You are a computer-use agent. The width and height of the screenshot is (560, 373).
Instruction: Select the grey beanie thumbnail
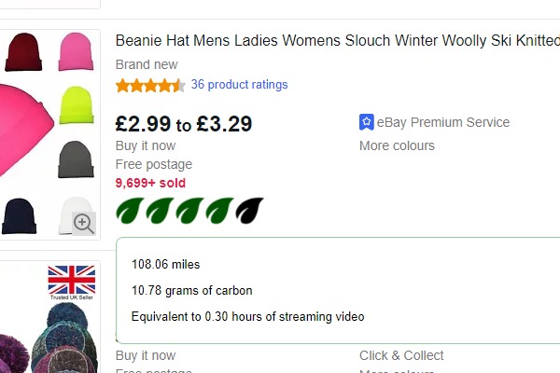click(x=76, y=159)
